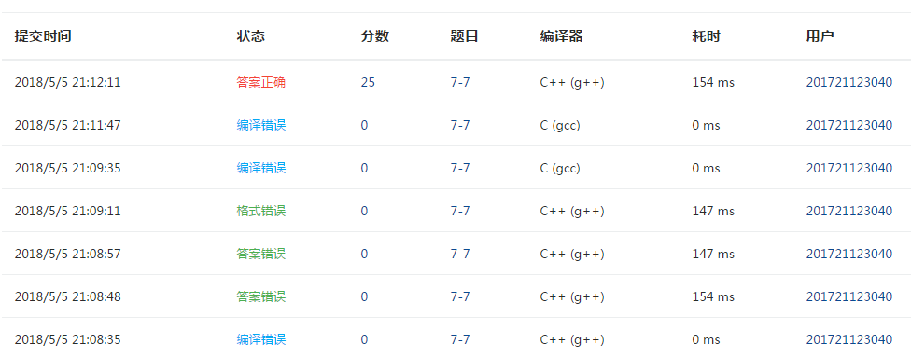Select the 状态 column header

coord(250,36)
